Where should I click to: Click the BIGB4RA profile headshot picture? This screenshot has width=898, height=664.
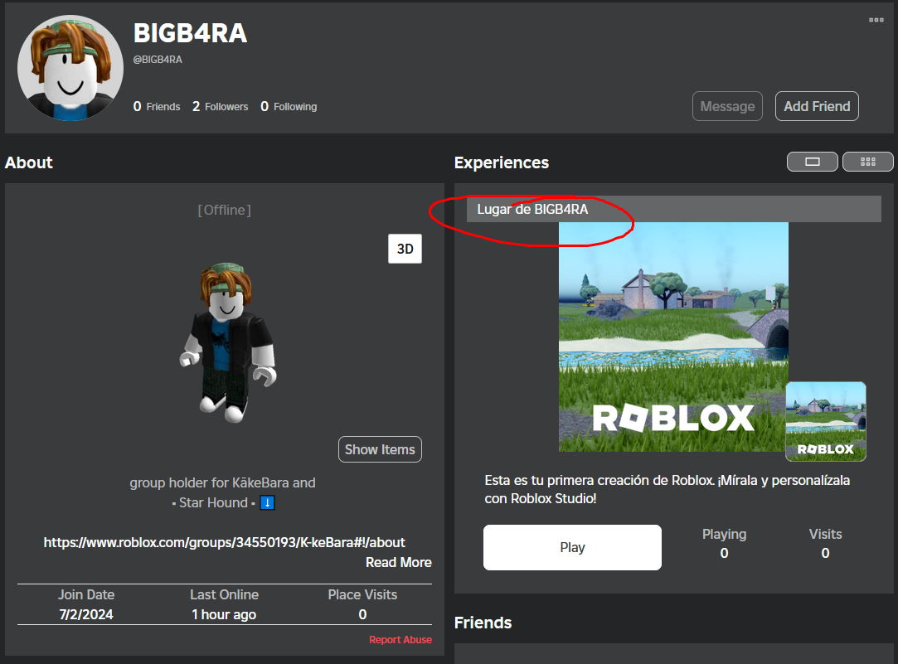point(70,68)
